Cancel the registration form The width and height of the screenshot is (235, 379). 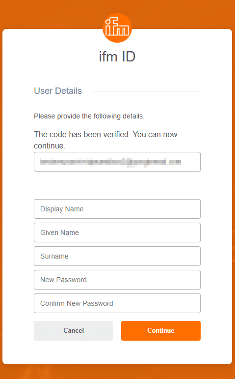coord(74,331)
